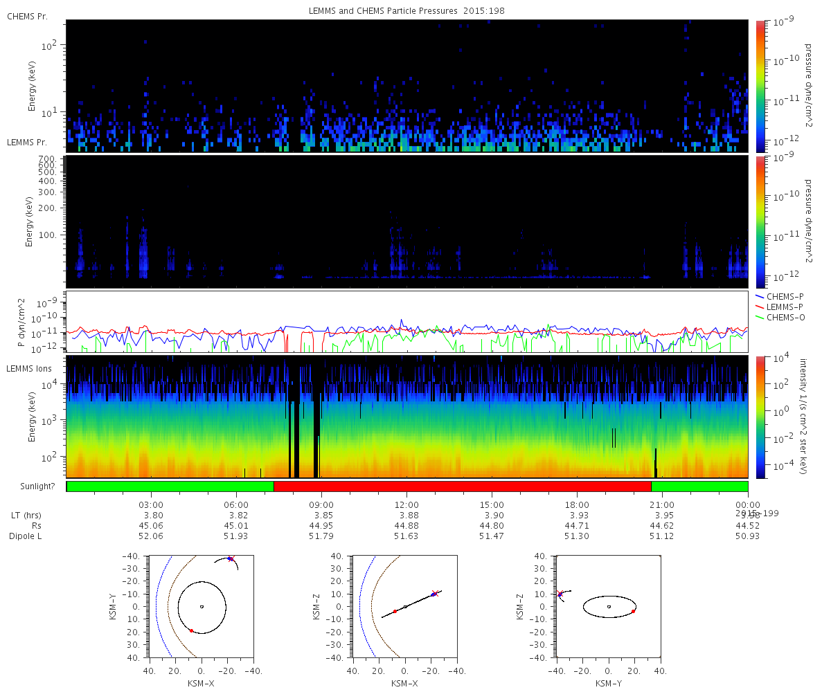
Task: Click the green CHEMS-O legend entry
Action: click(x=780, y=317)
